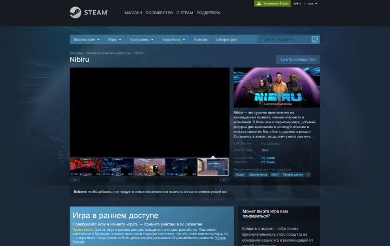Select the second dark blue screenshot thumbnail

tap(118, 167)
